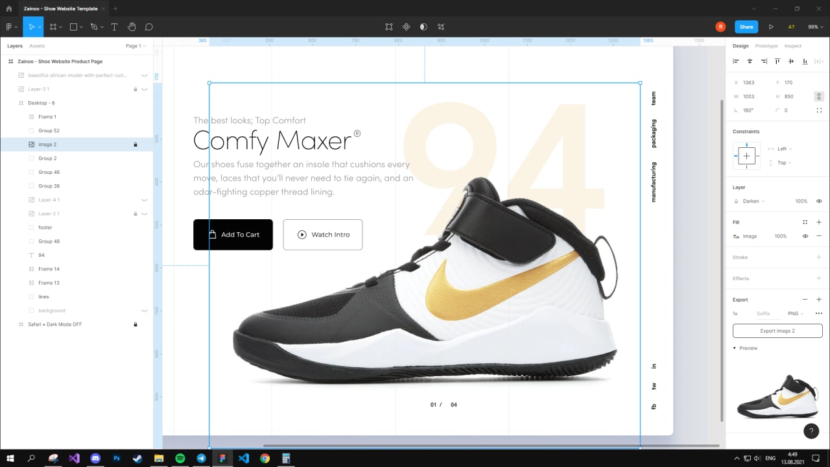Screen dimensions: 830x467
Task: Open the Darken blend mode dropdown
Action: coord(753,201)
